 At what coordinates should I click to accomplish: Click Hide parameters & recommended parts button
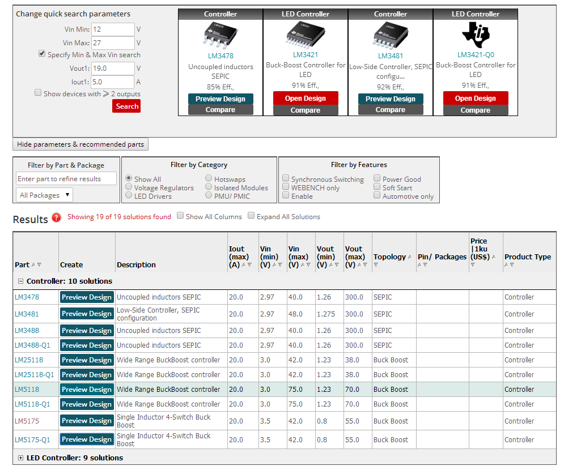coord(80,144)
